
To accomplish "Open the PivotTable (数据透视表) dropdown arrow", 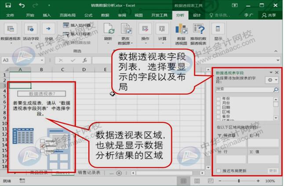I will [11, 43].
